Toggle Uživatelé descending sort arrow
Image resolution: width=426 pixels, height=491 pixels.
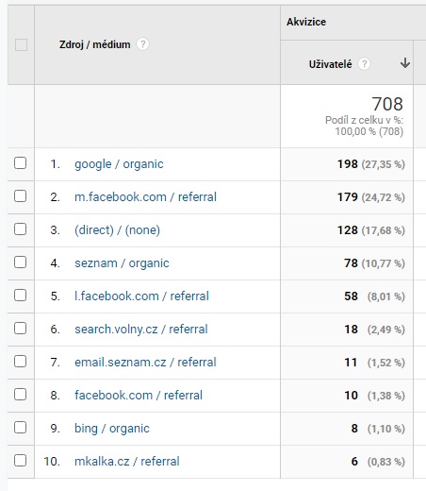click(405, 63)
